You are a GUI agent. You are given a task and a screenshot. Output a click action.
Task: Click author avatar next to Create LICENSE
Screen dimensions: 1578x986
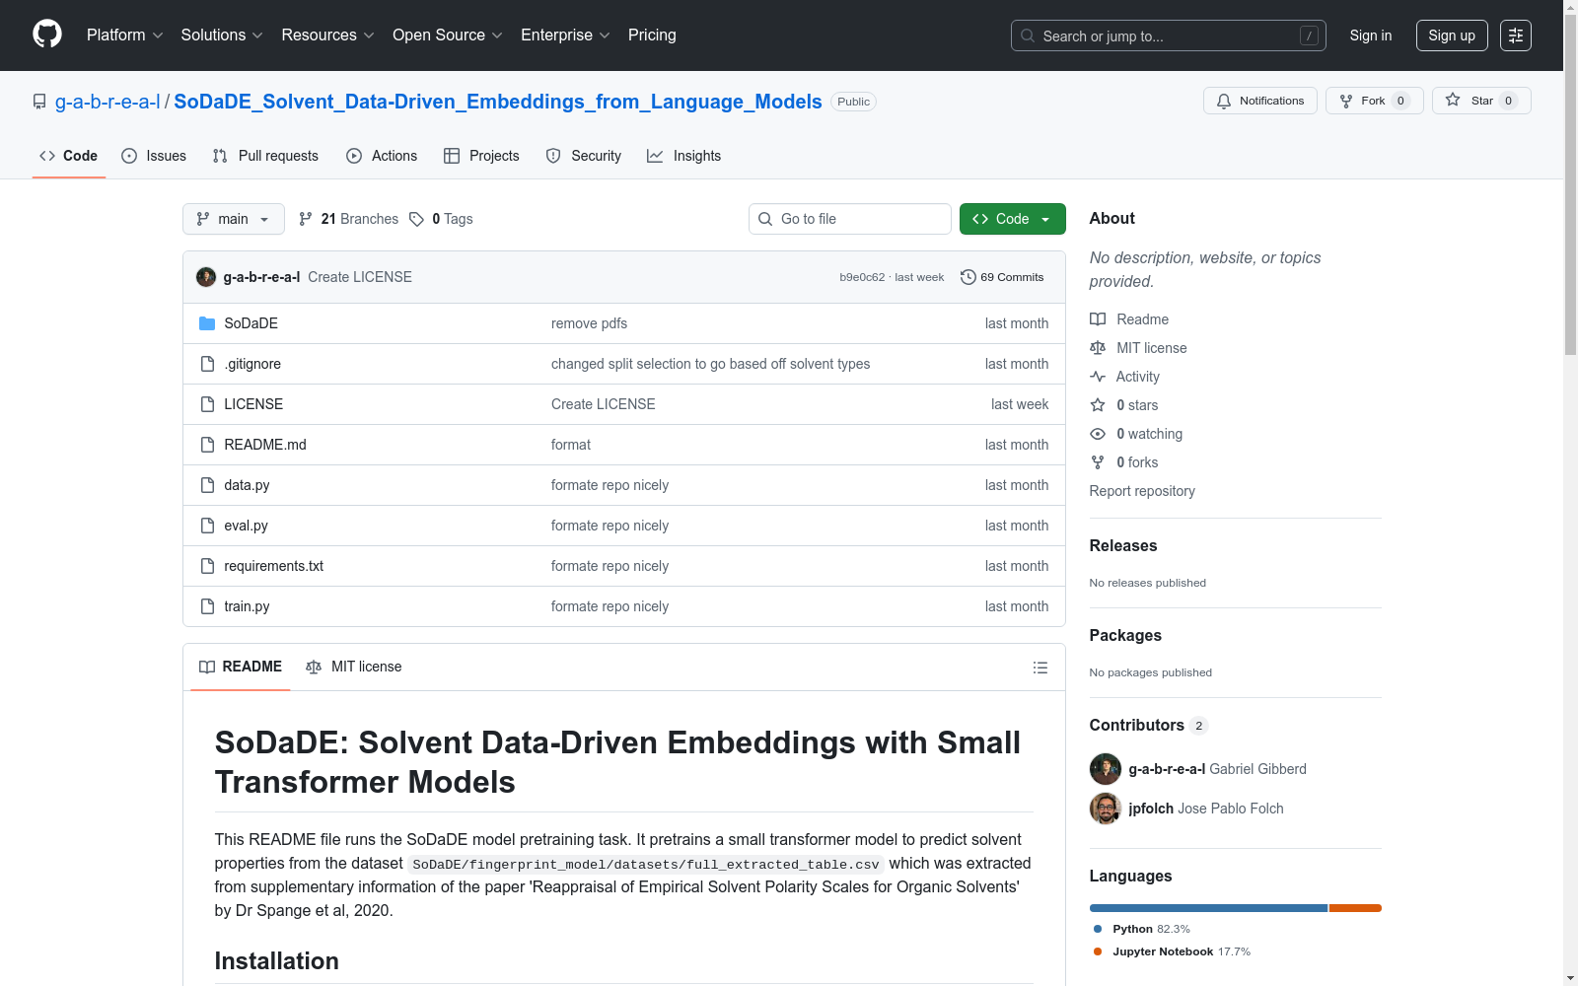206,277
